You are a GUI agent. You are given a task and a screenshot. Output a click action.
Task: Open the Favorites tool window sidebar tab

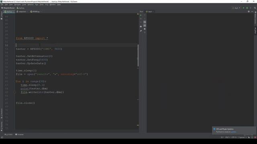(x=2, y=126)
